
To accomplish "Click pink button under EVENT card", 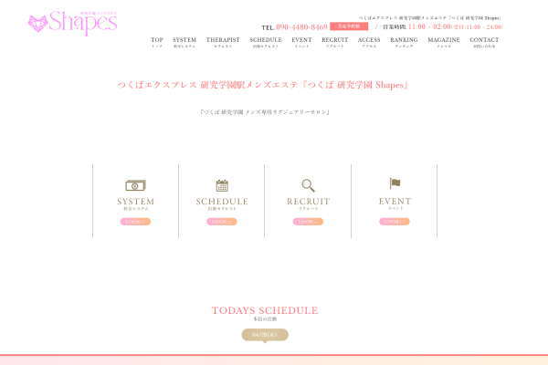I will tap(395, 222).
